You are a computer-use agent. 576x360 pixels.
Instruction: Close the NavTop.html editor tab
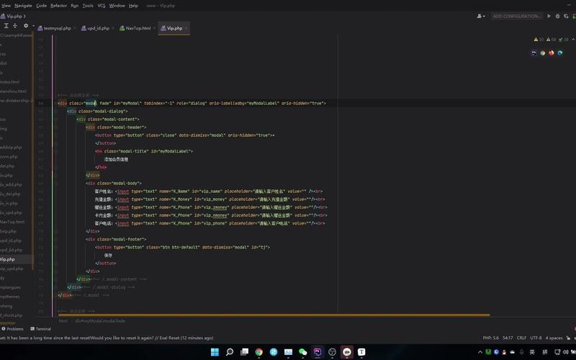(x=154, y=28)
